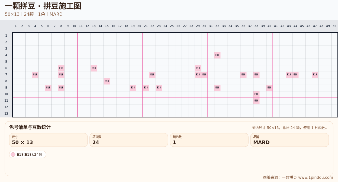Click the E18 bead at row 6 column 13
This screenshot has width=338, height=182.
pyautogui.click(x=94, y=68)
